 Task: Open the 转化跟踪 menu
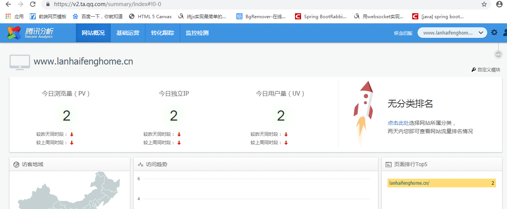pos(163,33)
